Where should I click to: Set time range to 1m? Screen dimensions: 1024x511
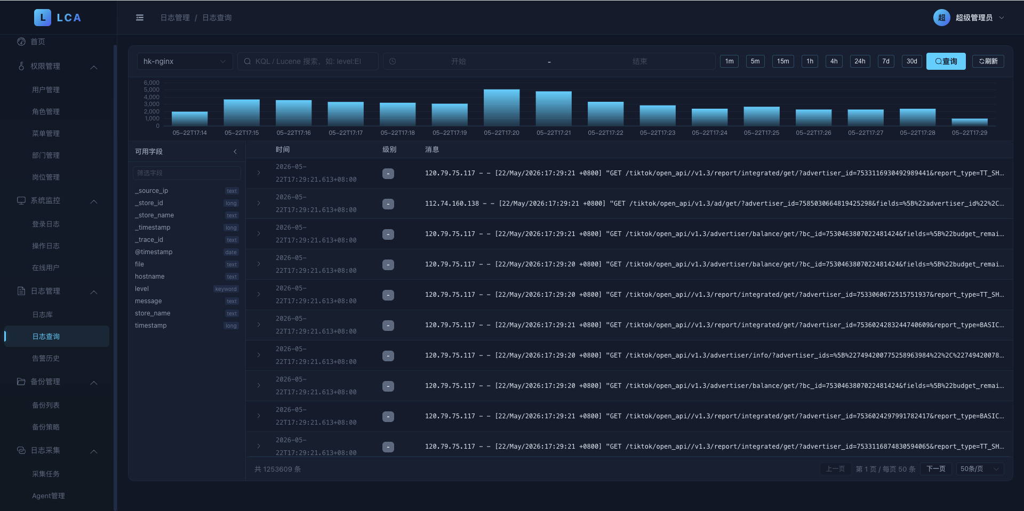point(729,61)
